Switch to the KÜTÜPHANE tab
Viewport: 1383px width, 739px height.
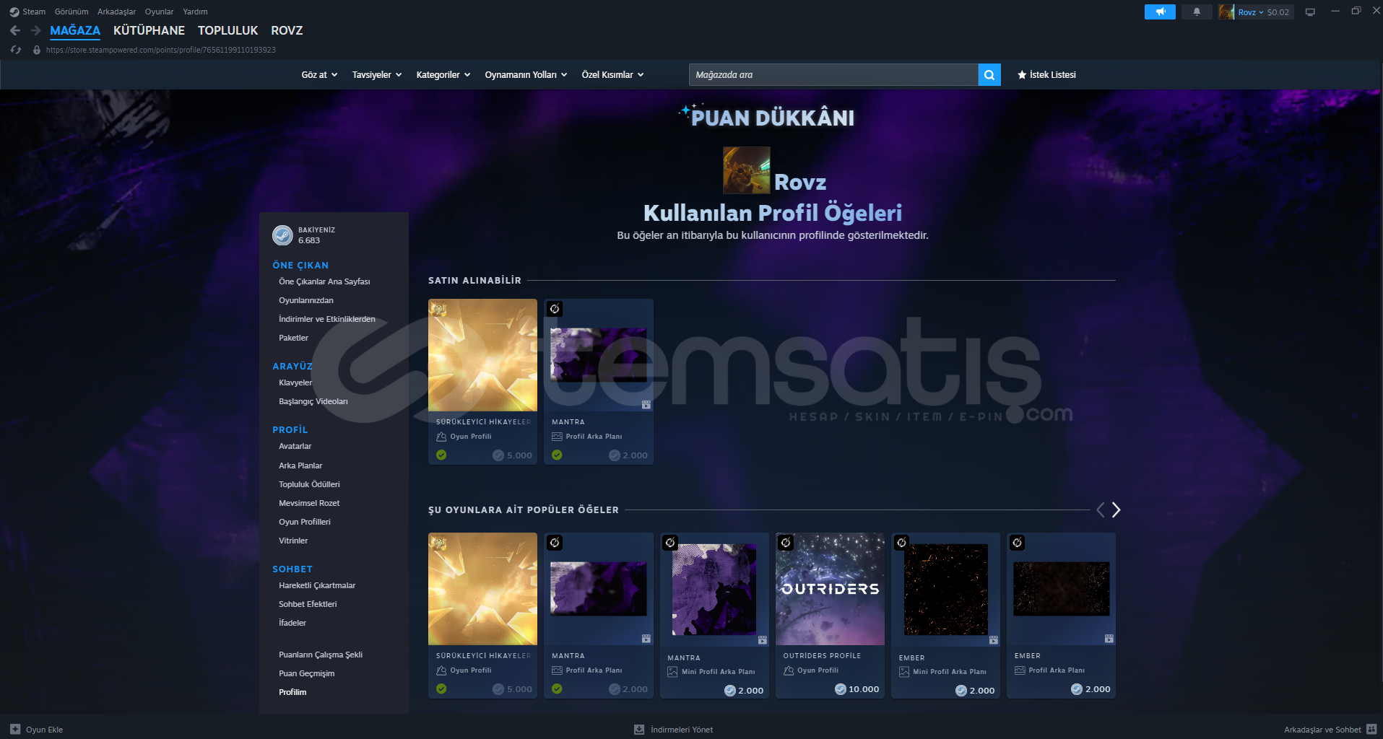(149, 30)
